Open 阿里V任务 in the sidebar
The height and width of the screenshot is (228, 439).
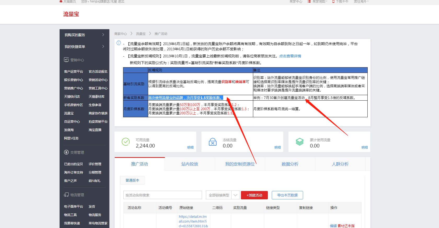point(71,138)
